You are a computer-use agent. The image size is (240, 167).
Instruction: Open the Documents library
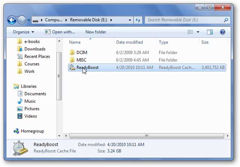(35, 94)
